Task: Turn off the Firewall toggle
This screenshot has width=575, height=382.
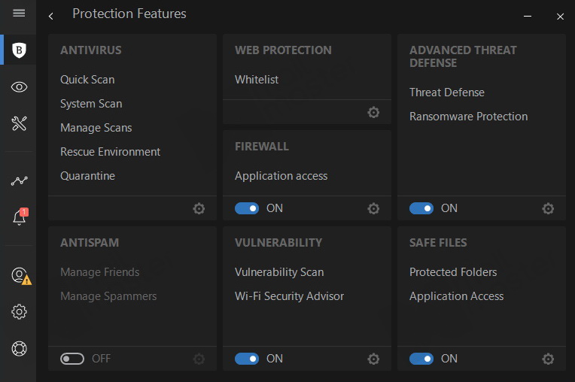Action: pos(247,208)
